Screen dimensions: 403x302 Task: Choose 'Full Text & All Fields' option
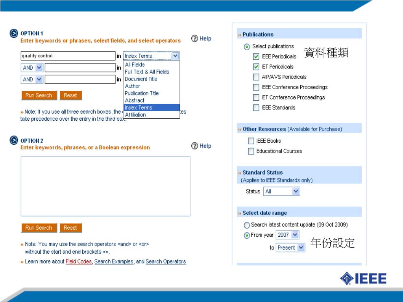[x=152, y=72]
